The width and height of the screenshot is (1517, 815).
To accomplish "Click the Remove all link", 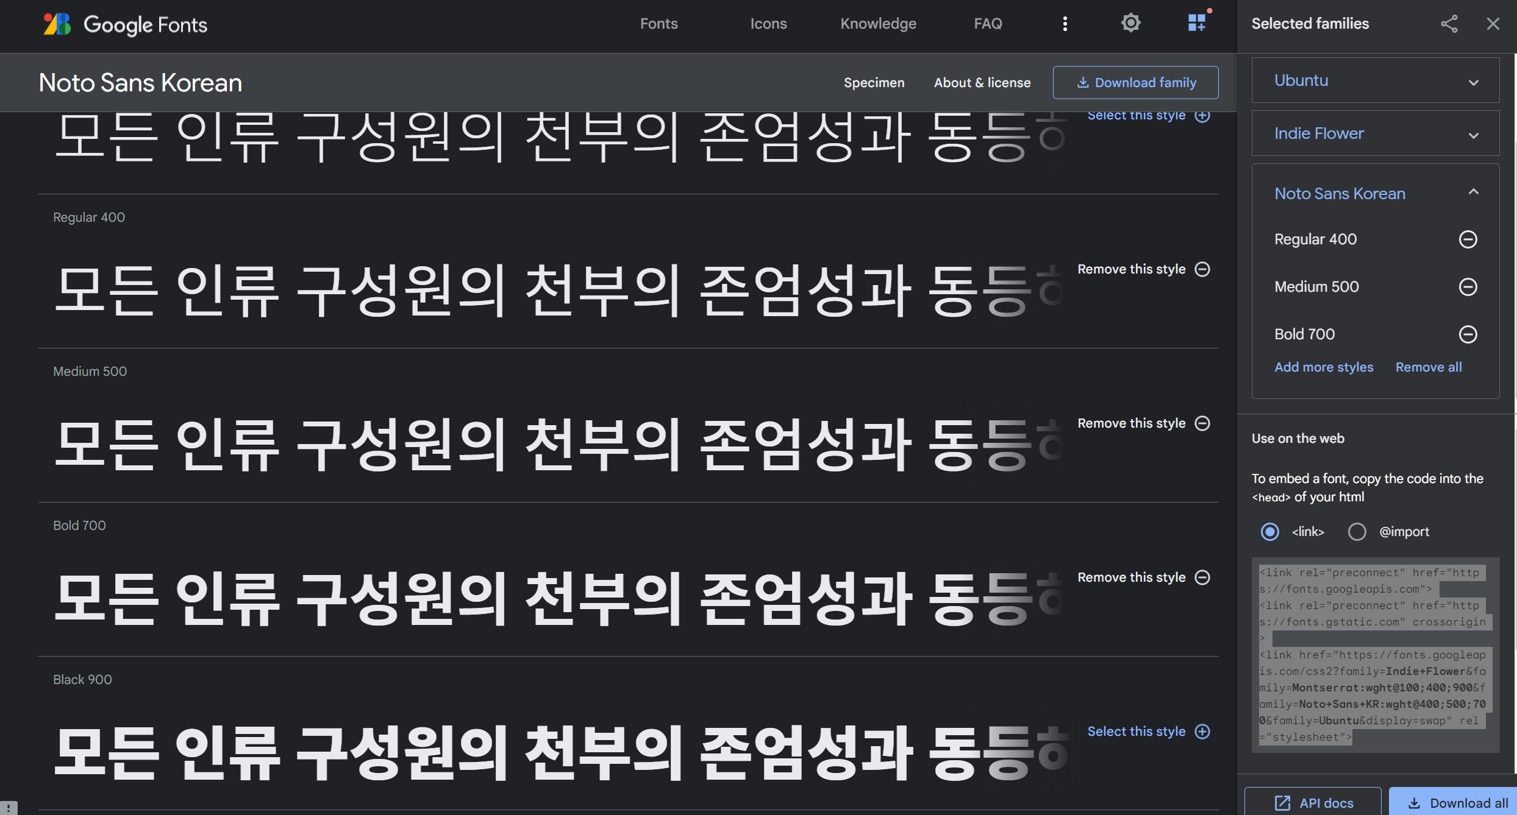I will click(x=1428, y=367).
